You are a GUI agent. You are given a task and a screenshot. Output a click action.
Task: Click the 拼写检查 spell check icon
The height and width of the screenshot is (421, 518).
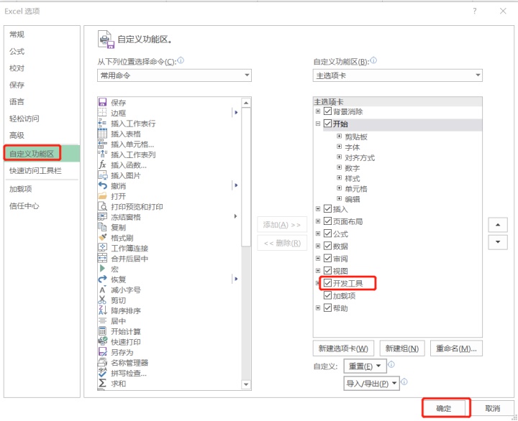(102, 373)
